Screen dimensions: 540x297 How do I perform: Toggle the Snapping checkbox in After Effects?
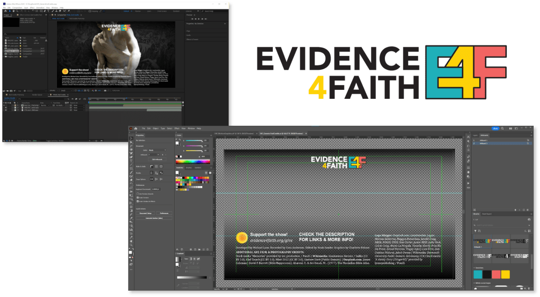(90, 11)
